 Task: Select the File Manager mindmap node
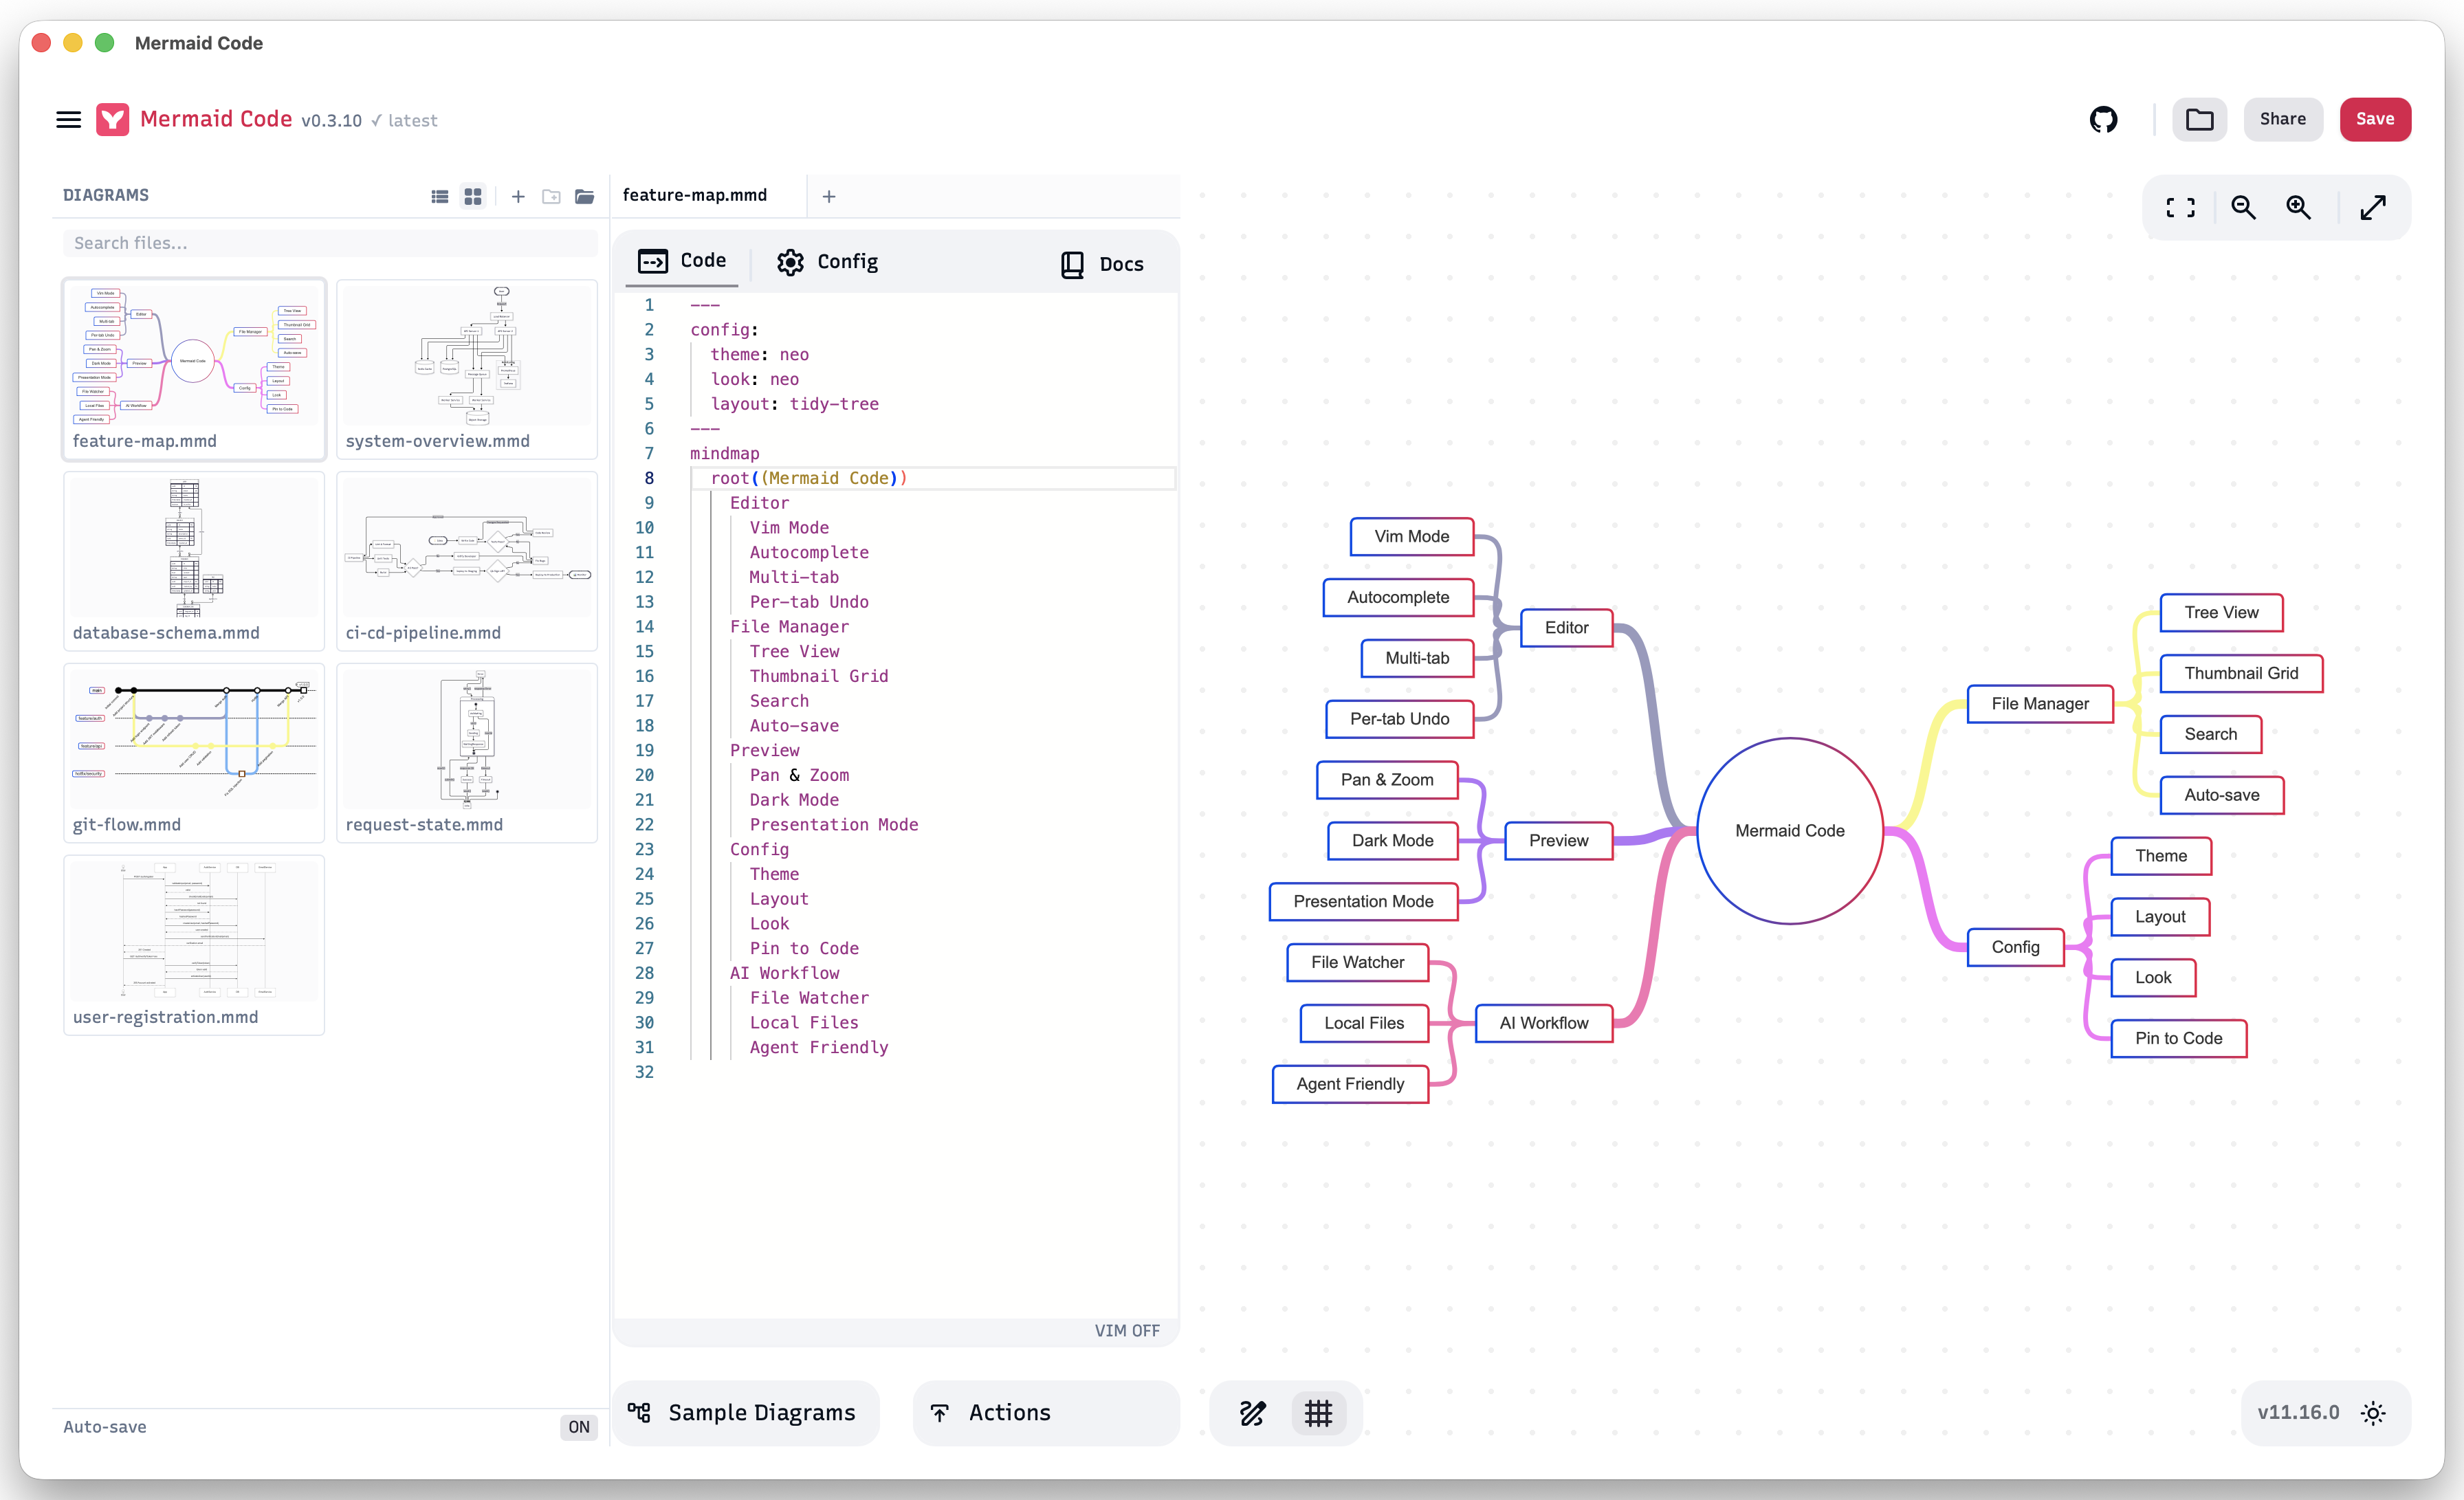pos(2040,704)
